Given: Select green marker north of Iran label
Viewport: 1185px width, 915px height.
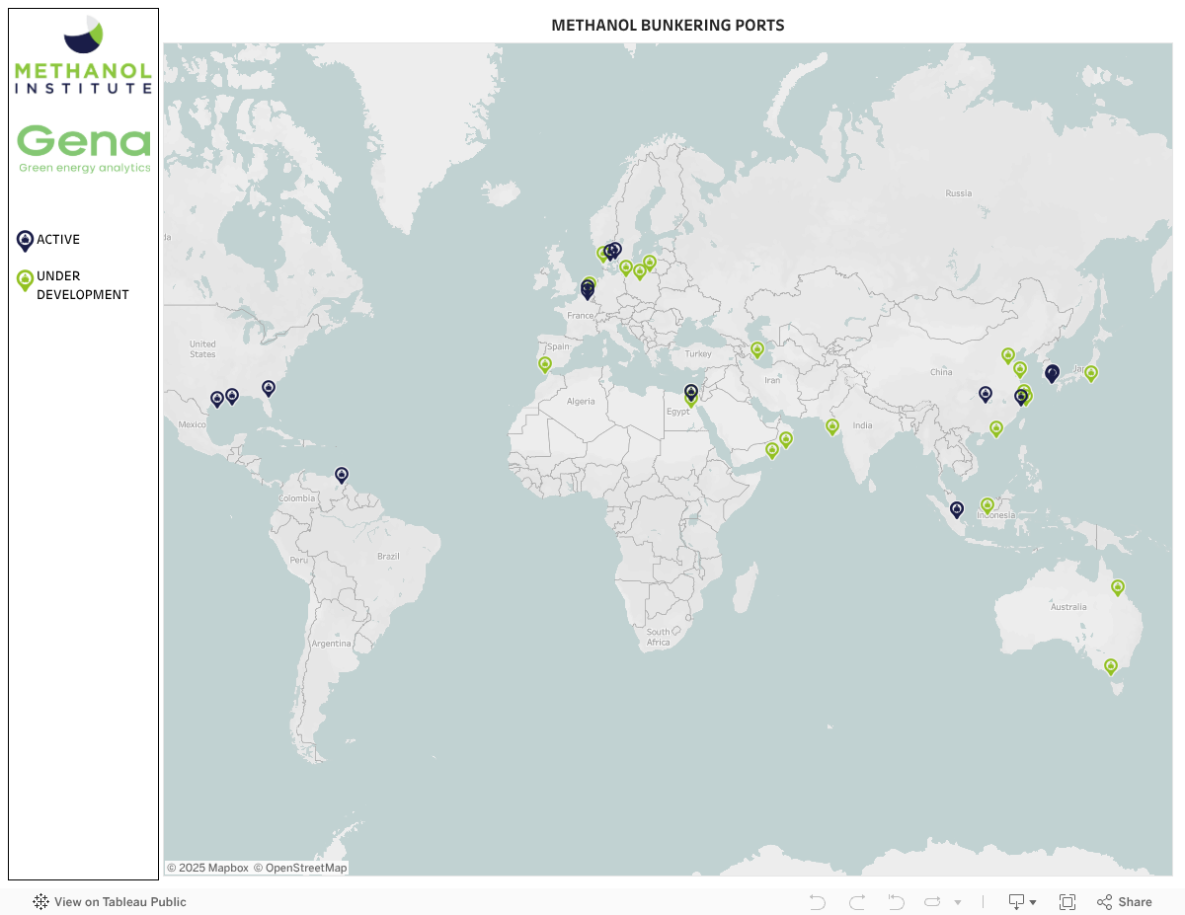Looking at the screenshot, I should coord(757,349).
